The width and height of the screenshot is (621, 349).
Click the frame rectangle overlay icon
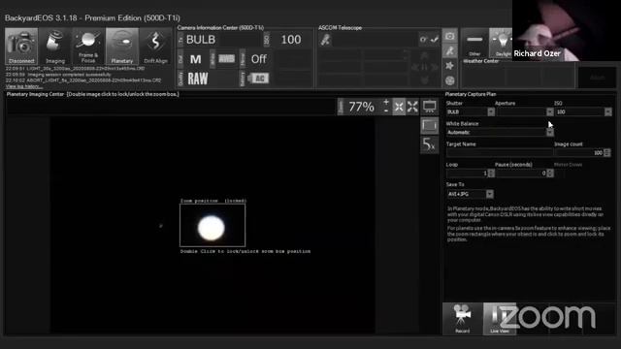(430, 125)
